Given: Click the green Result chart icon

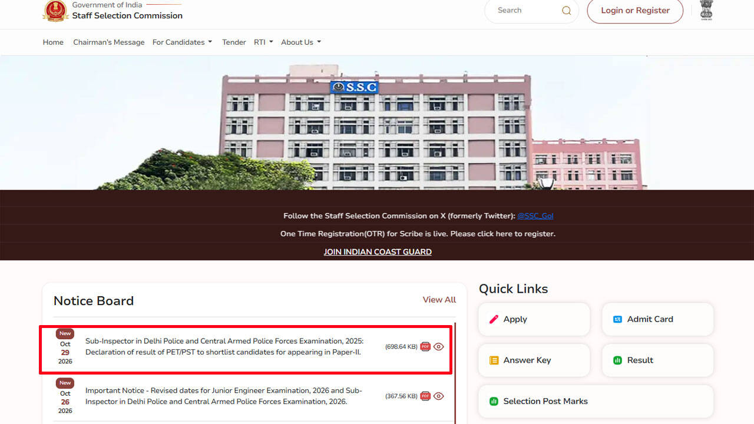Looking at the screenshot, I should click(617, 360).
